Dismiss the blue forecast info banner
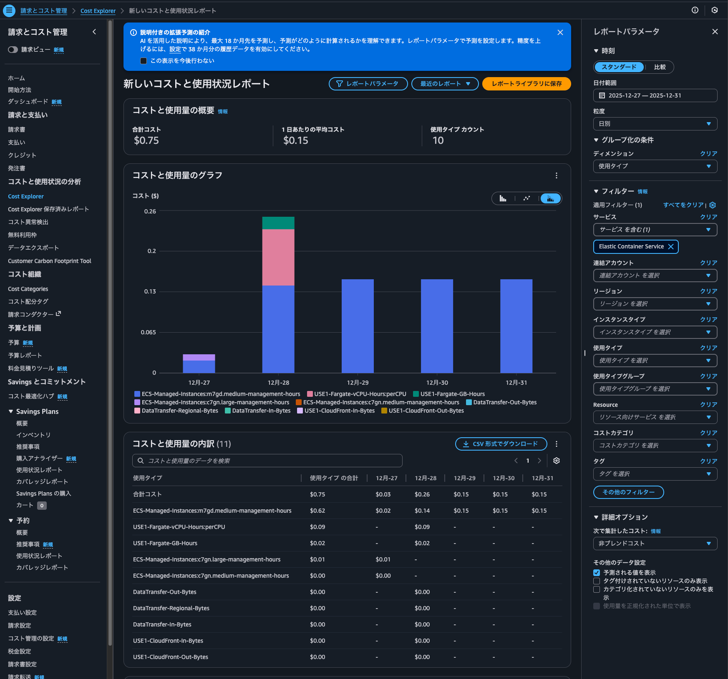The image size is (728, 679). coord(560,33)
